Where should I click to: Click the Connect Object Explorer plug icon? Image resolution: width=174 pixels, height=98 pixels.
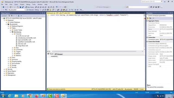tap(9, 16)
